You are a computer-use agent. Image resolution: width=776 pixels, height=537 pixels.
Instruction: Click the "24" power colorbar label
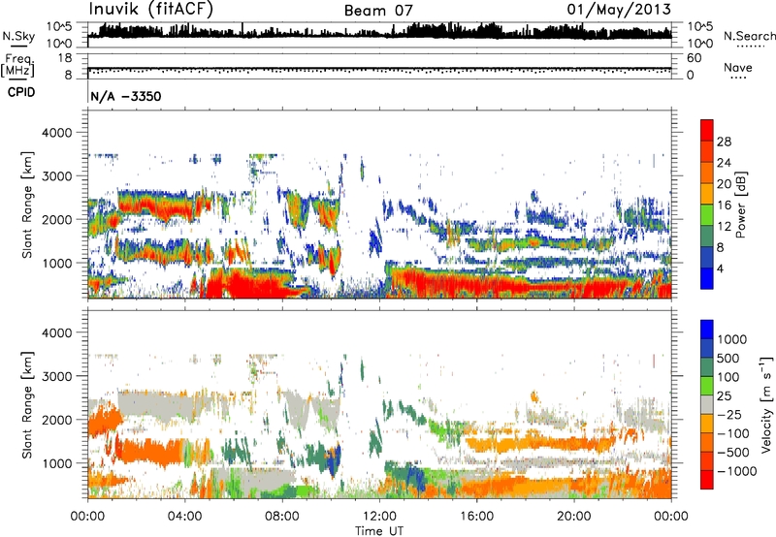724,163
